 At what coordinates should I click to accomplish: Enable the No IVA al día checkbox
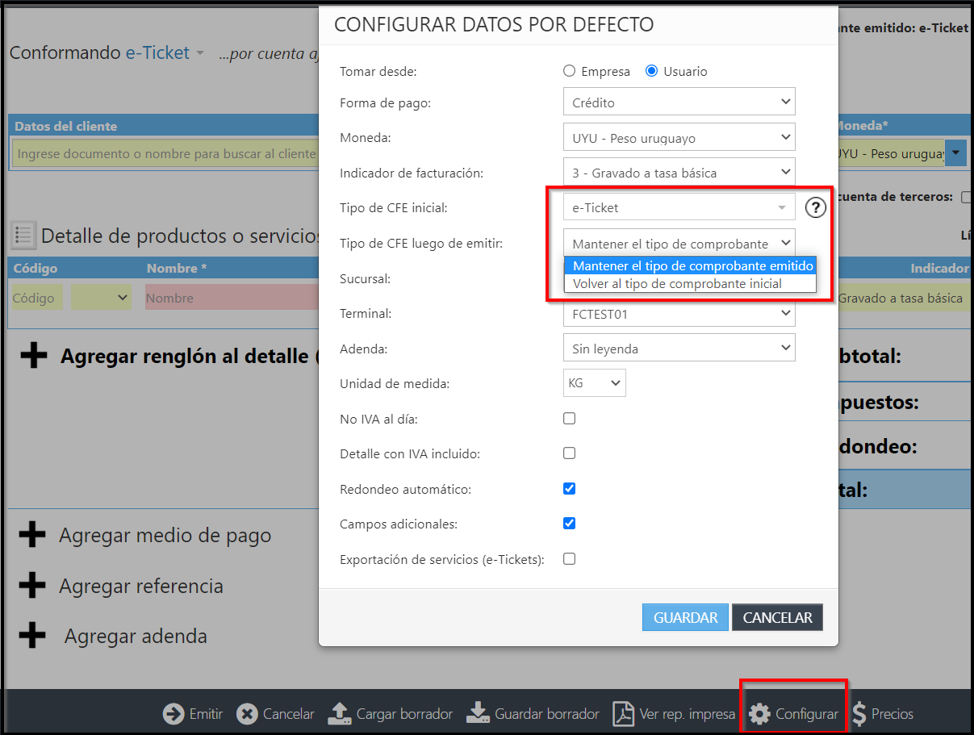[570, 419]
